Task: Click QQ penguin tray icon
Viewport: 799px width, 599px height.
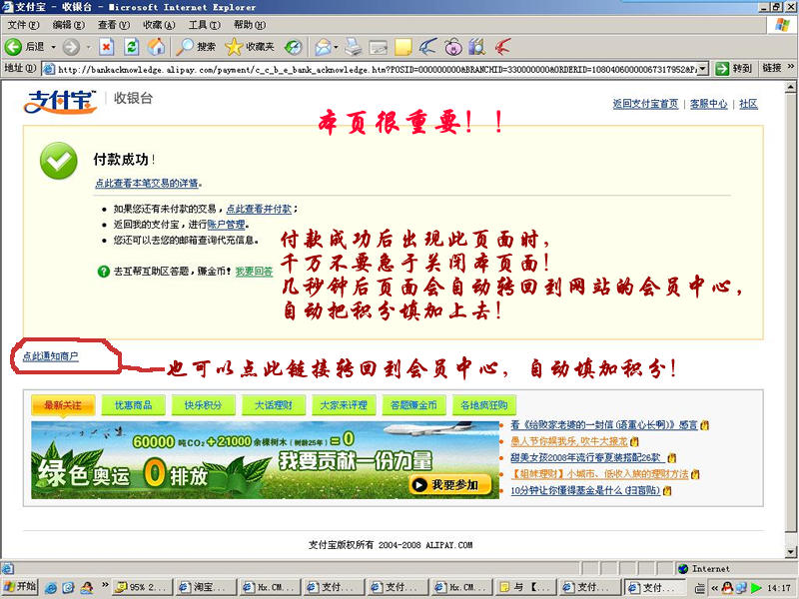Action: click(x=728, y=588)
